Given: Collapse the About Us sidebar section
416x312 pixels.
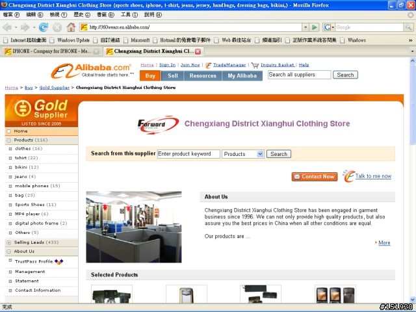Looking at the screenshot, I should tap(8, 252).
